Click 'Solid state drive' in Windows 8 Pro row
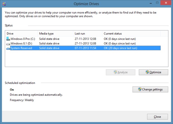This screenshot has height=124, width=173. click(x=49, y=39)
